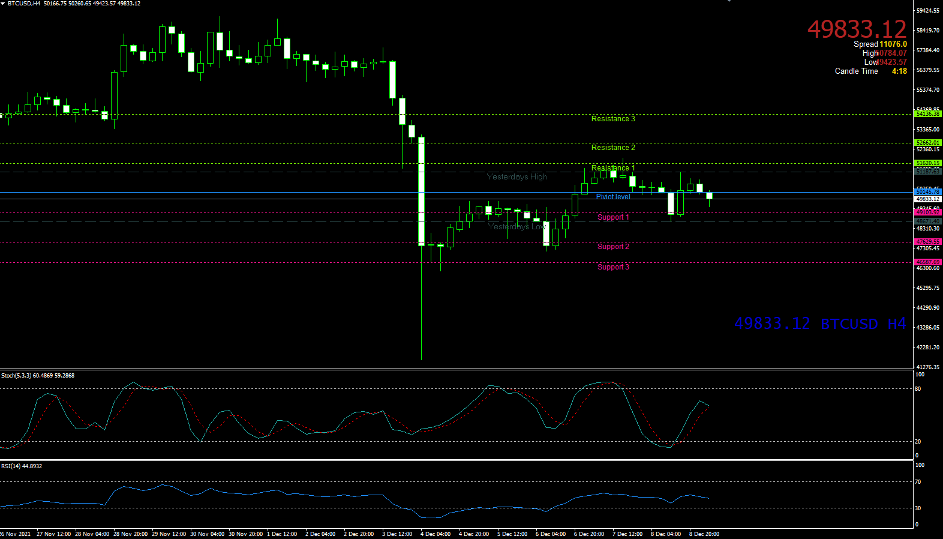Click the chart shift marker at top edge

click(729, 1)
